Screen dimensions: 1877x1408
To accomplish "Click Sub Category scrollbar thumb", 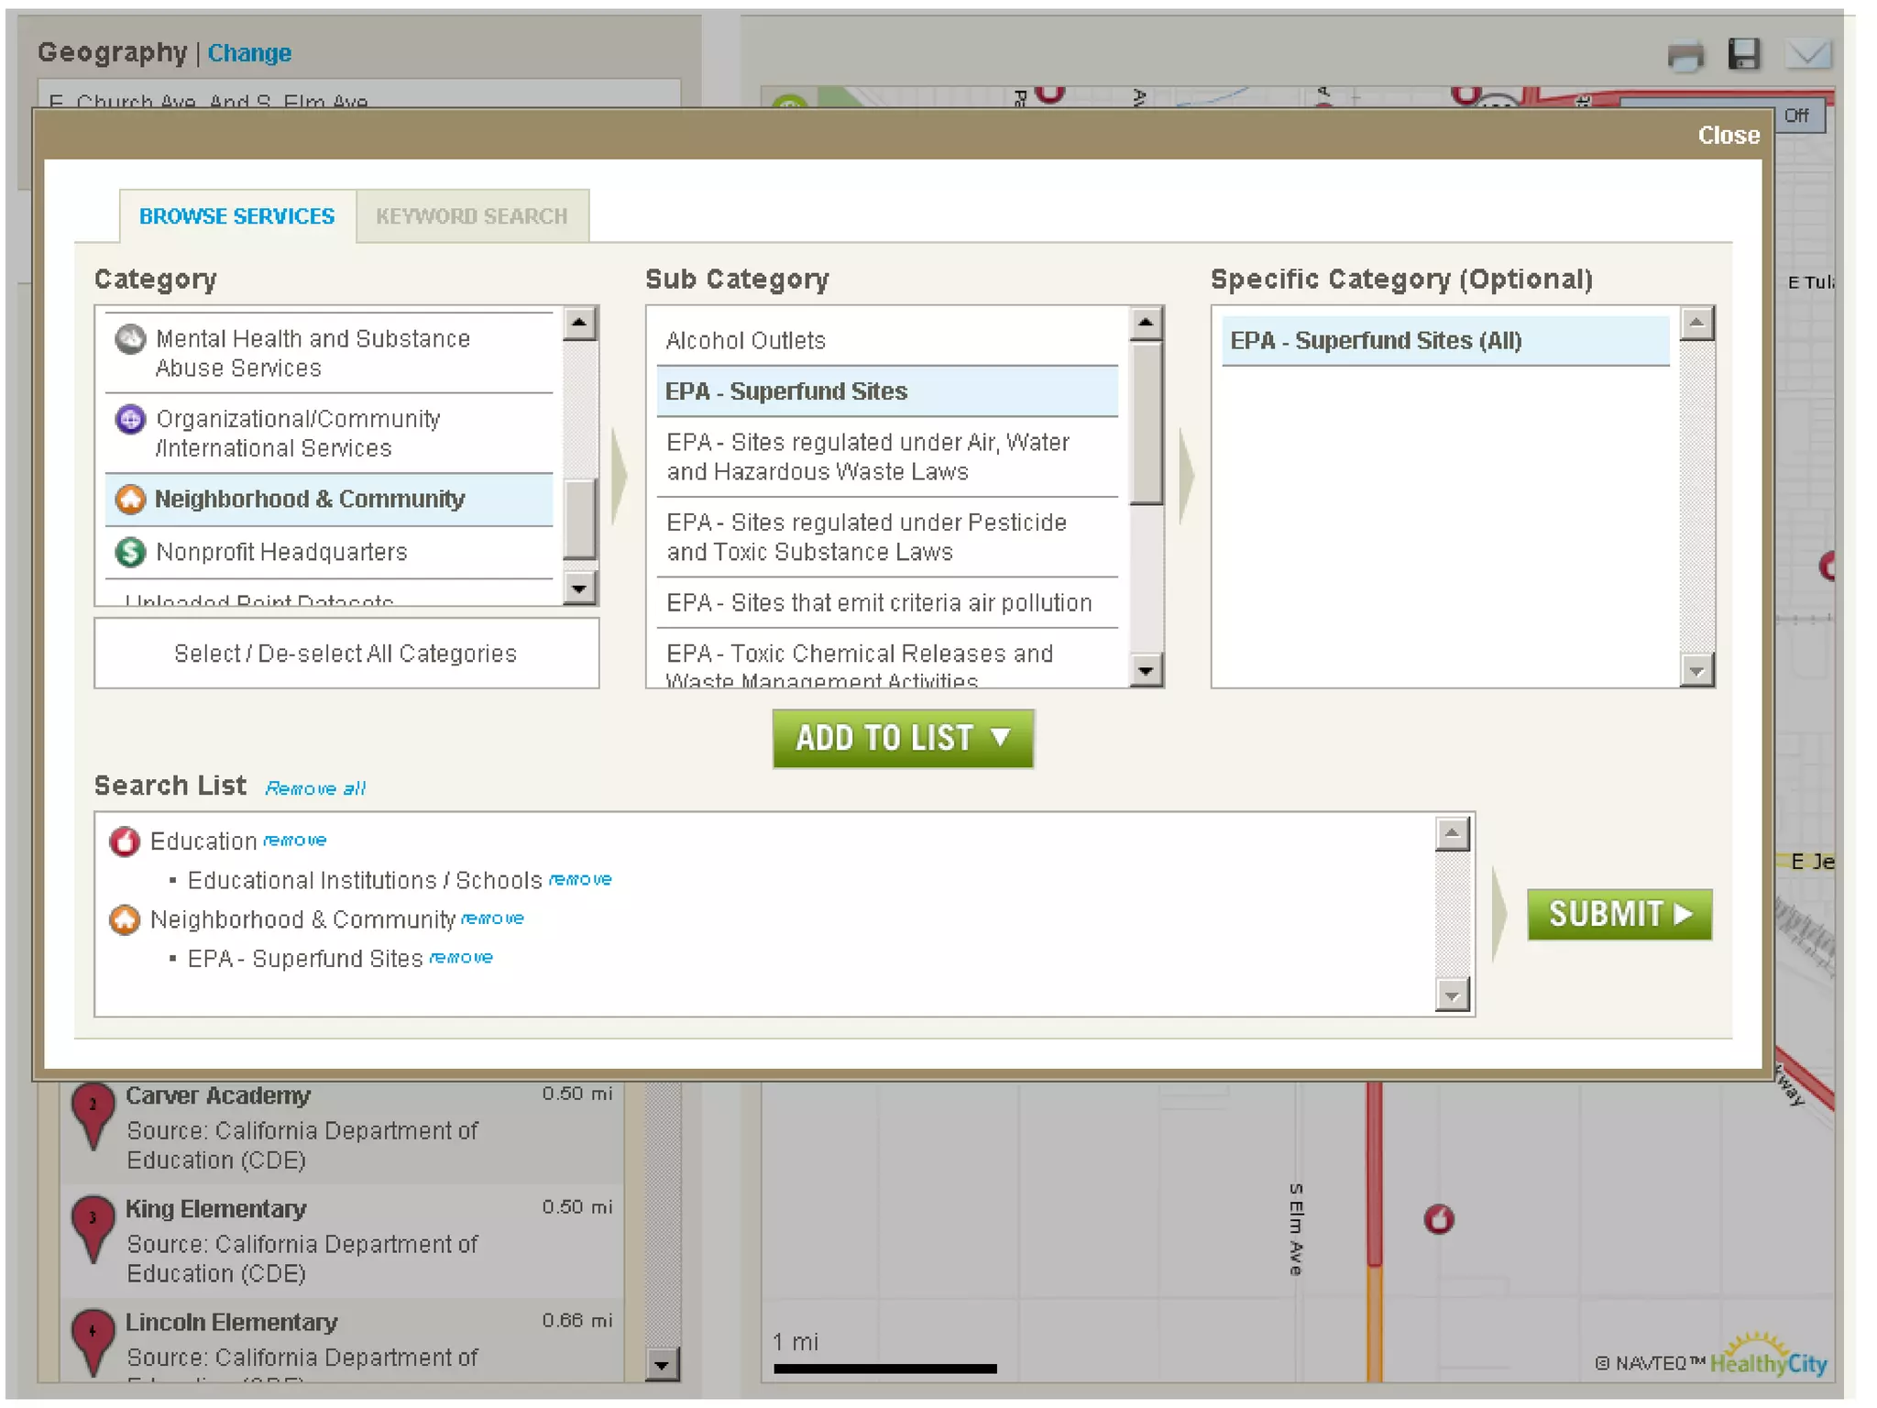I will (1146, 423).
